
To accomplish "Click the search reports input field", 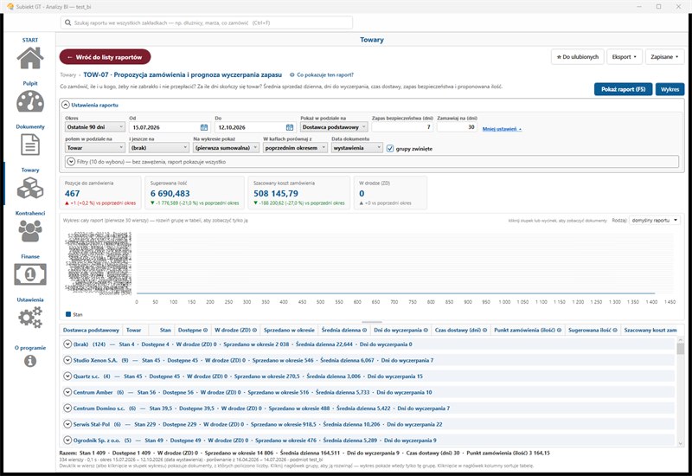I will pyautogui.click(x=207, y=23).
